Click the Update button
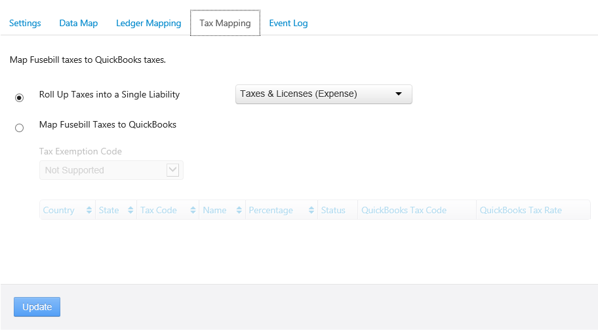 coord(37,307)
